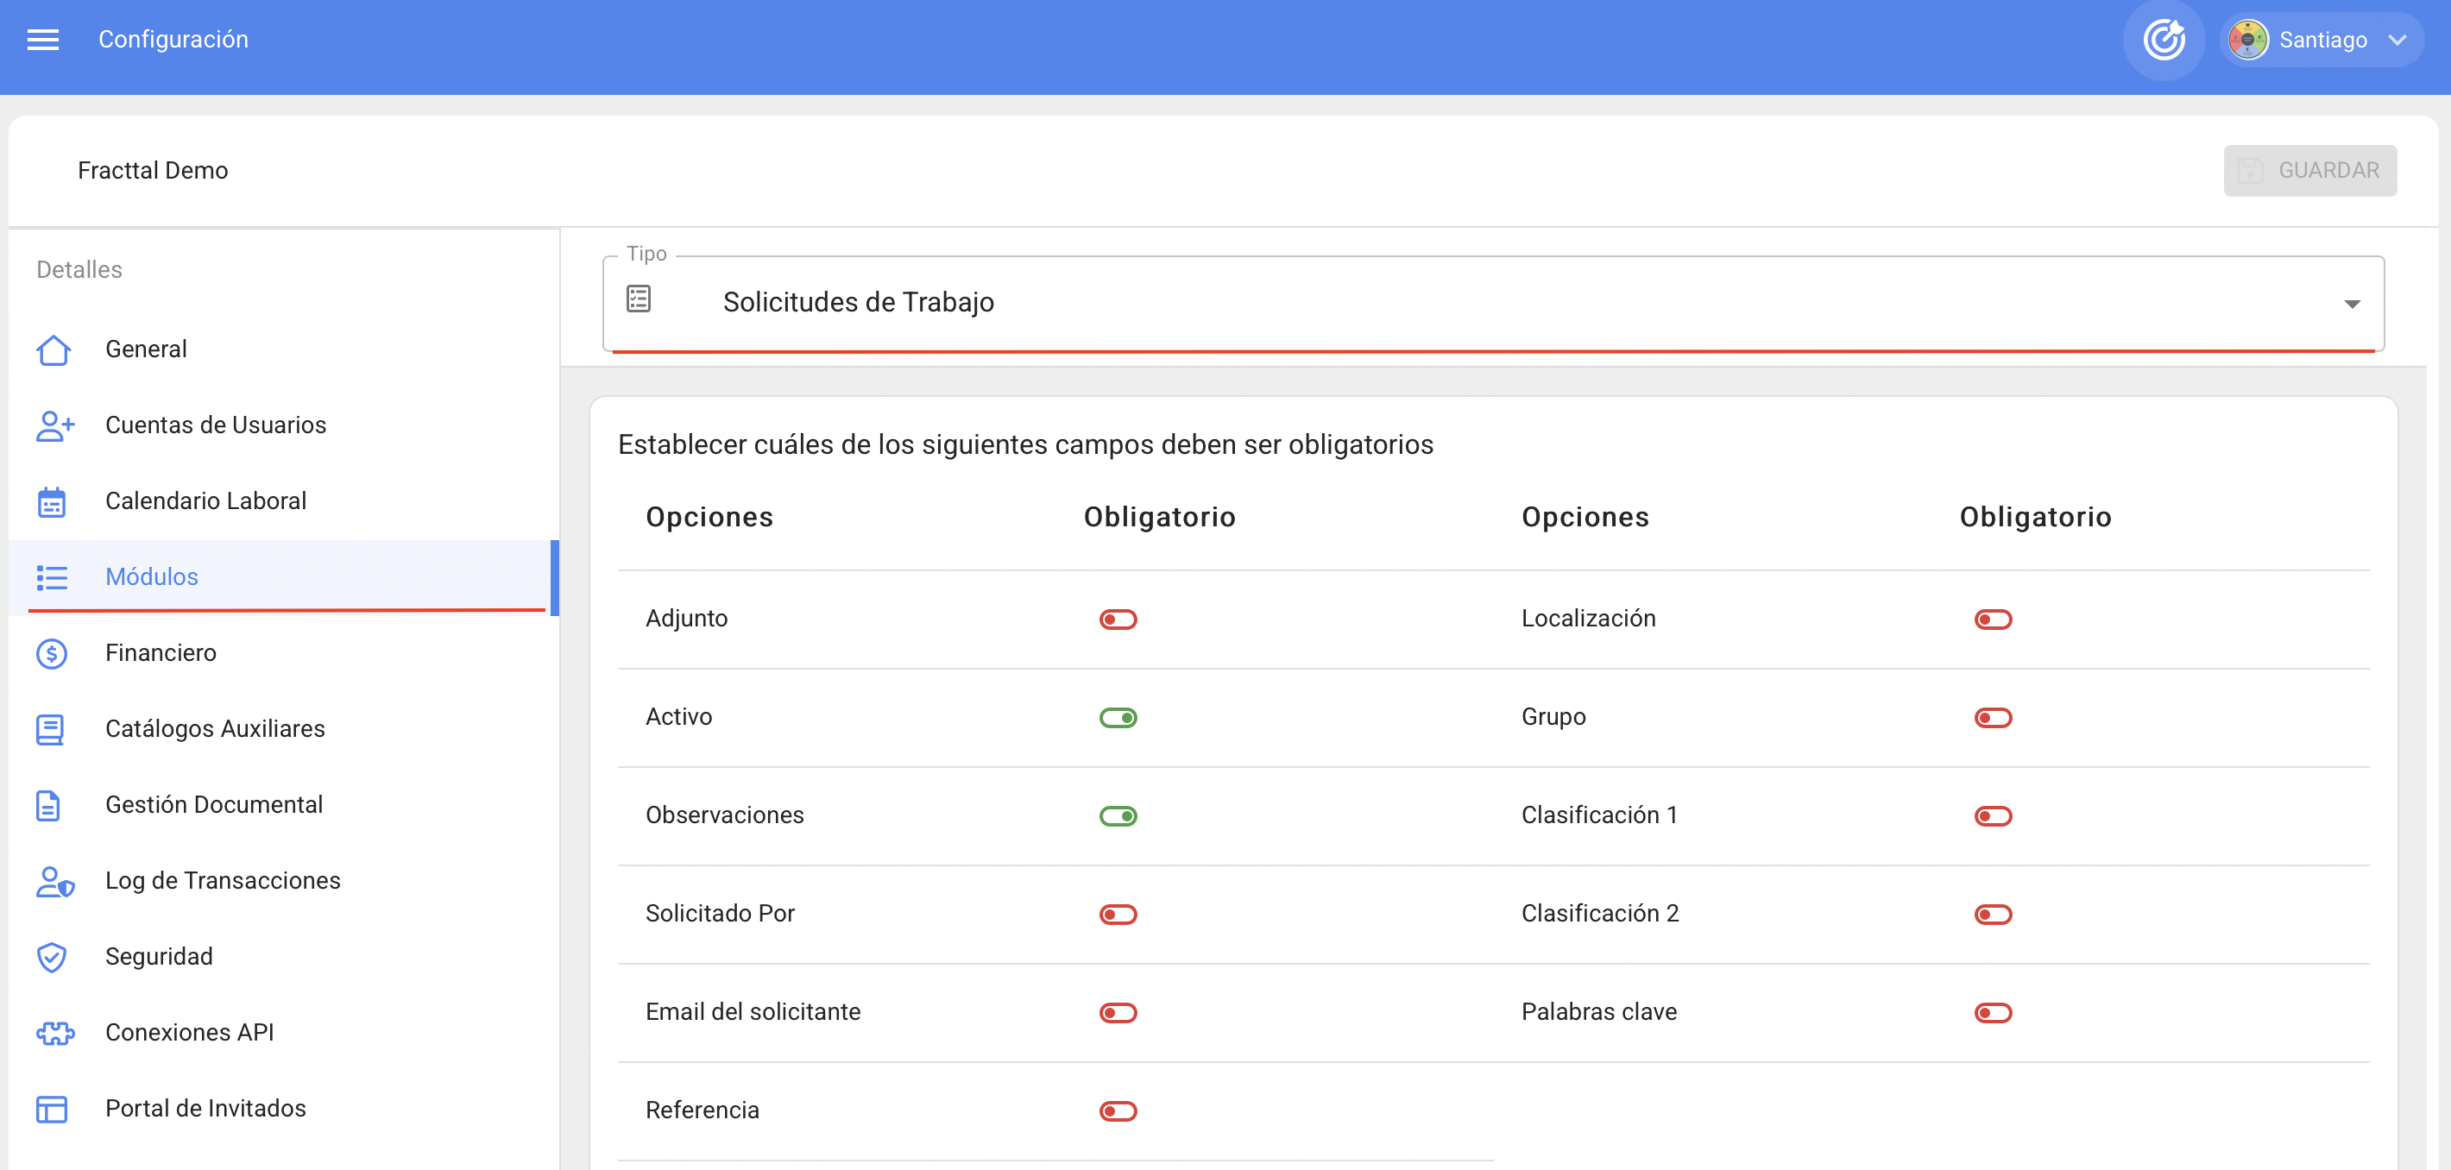The width and height of the screenshot is (2451, 1170).
Task: Click the Seguridad shield icon
Action: (x=52, y=957)
